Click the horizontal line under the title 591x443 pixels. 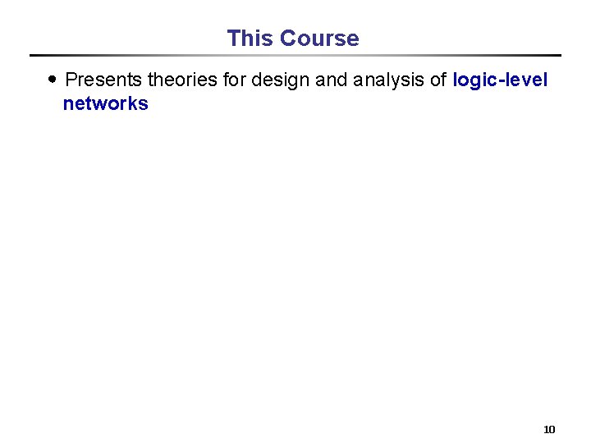[295, 56]
